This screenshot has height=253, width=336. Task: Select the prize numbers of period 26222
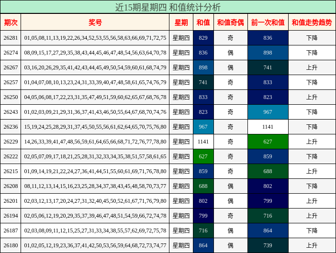(x=95, y=156)
